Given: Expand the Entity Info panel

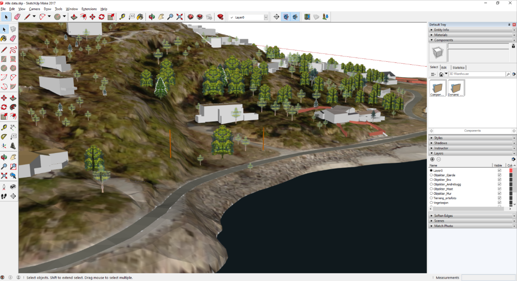Looking at the screenshot, I should (441, 30).
